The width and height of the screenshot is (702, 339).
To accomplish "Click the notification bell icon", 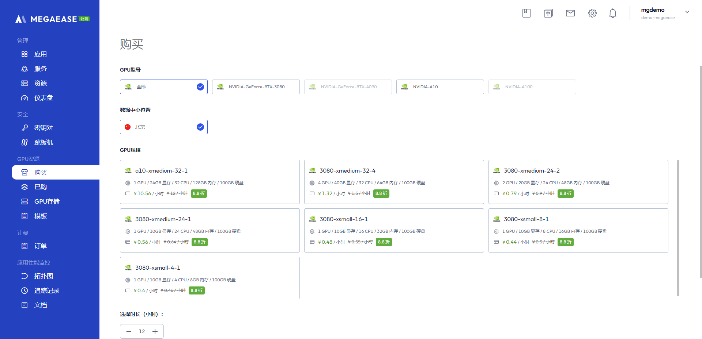I will tap(612, 13).
